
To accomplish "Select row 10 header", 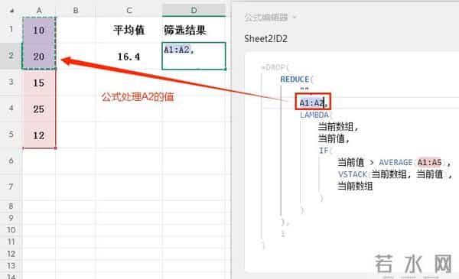I will pos(11,230).
